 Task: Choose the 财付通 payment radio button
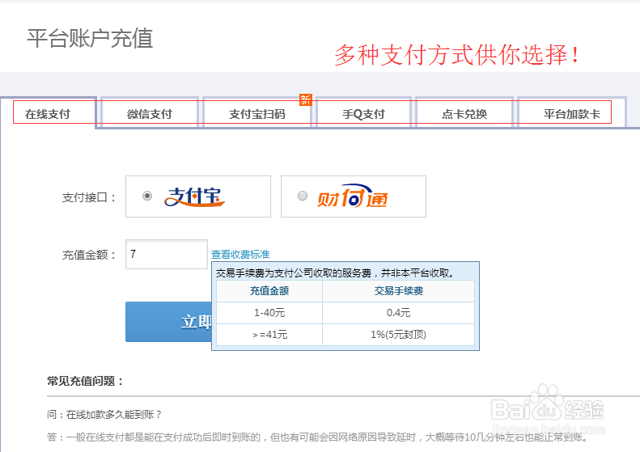303,196
